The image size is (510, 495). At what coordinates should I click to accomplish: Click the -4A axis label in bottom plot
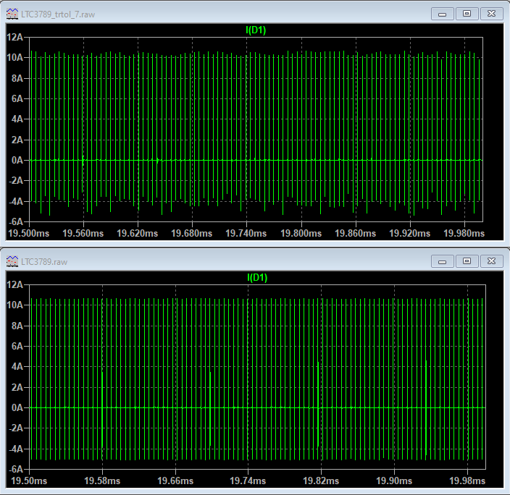tap(16, 449)
